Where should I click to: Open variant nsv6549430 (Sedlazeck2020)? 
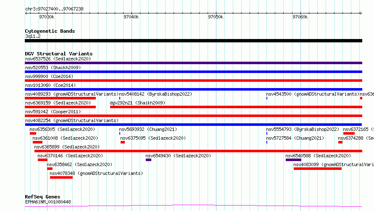(x=178, y=156)
